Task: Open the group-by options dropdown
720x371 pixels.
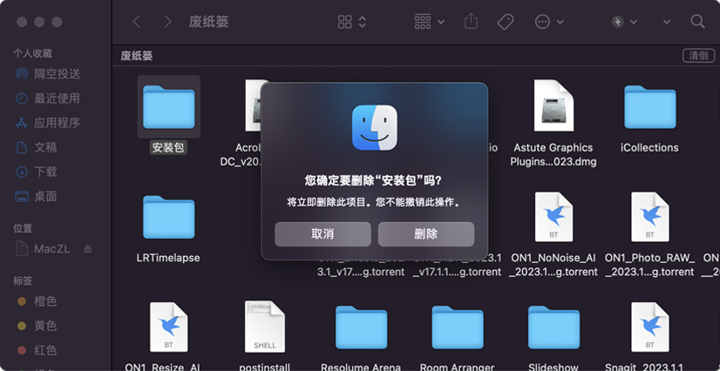Action: (x=429, y=22)
